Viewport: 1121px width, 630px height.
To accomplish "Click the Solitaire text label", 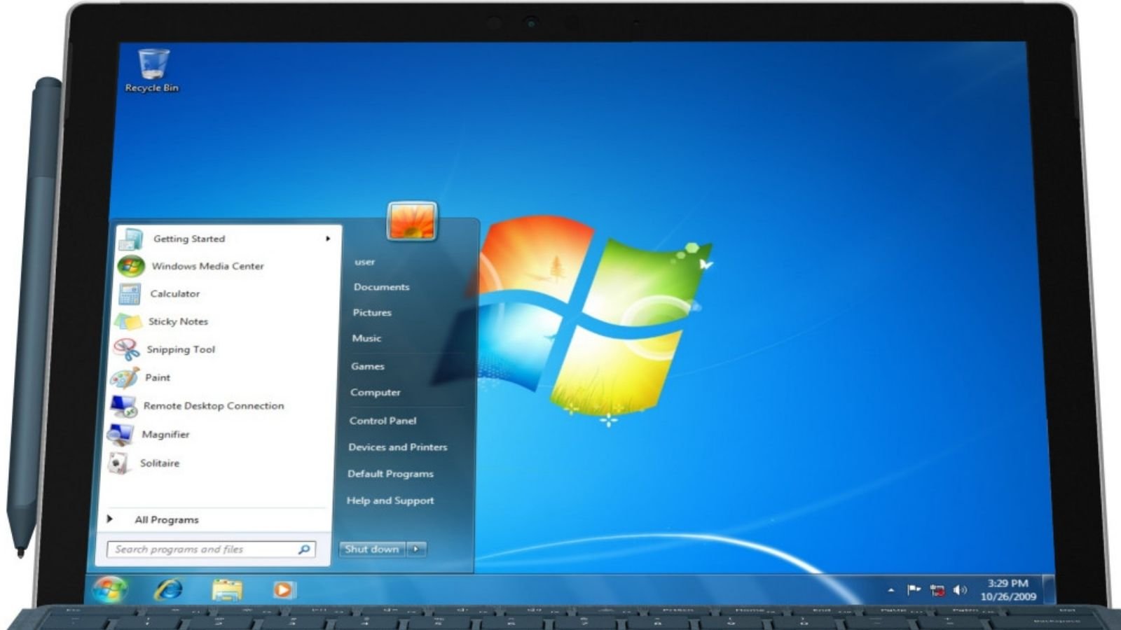I will pyautogui.click(x=159, y=463).
